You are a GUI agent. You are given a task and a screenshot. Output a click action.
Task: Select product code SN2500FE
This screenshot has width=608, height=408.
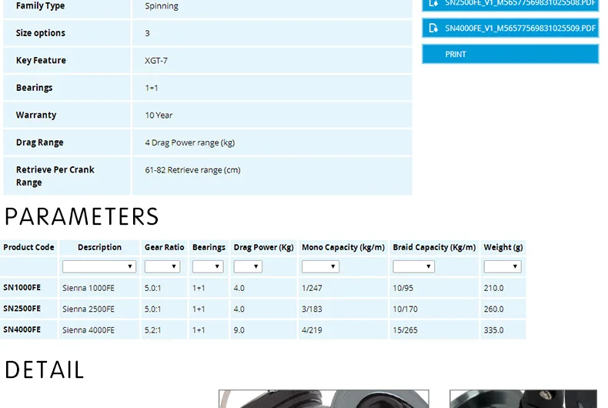click(x=22, y=309)
